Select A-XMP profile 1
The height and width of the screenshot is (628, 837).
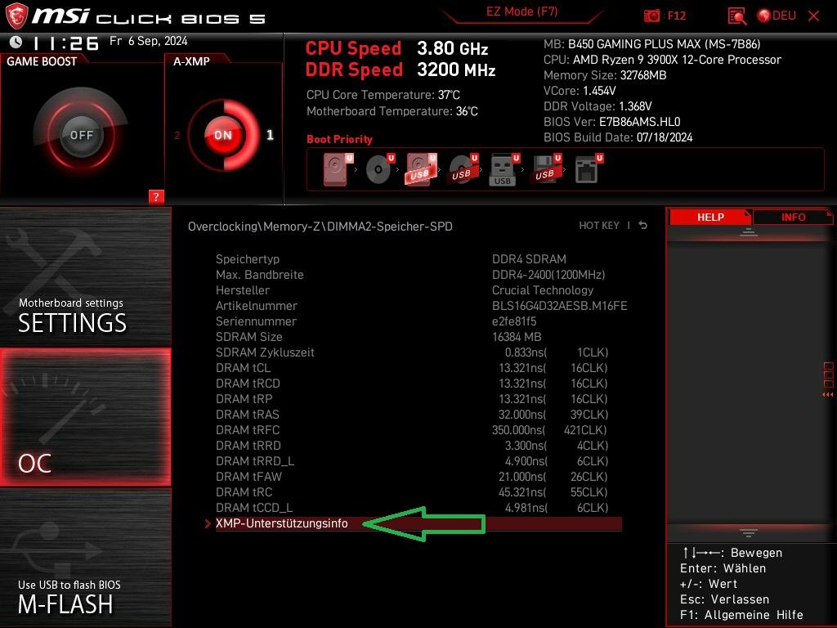pyautogui.click(x=270, y=135)
